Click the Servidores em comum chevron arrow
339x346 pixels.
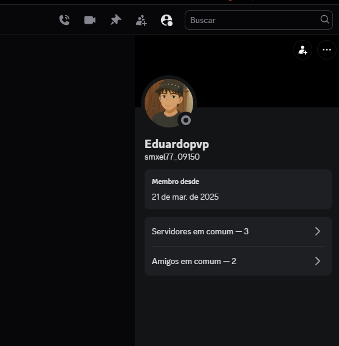tap(318, 231)
